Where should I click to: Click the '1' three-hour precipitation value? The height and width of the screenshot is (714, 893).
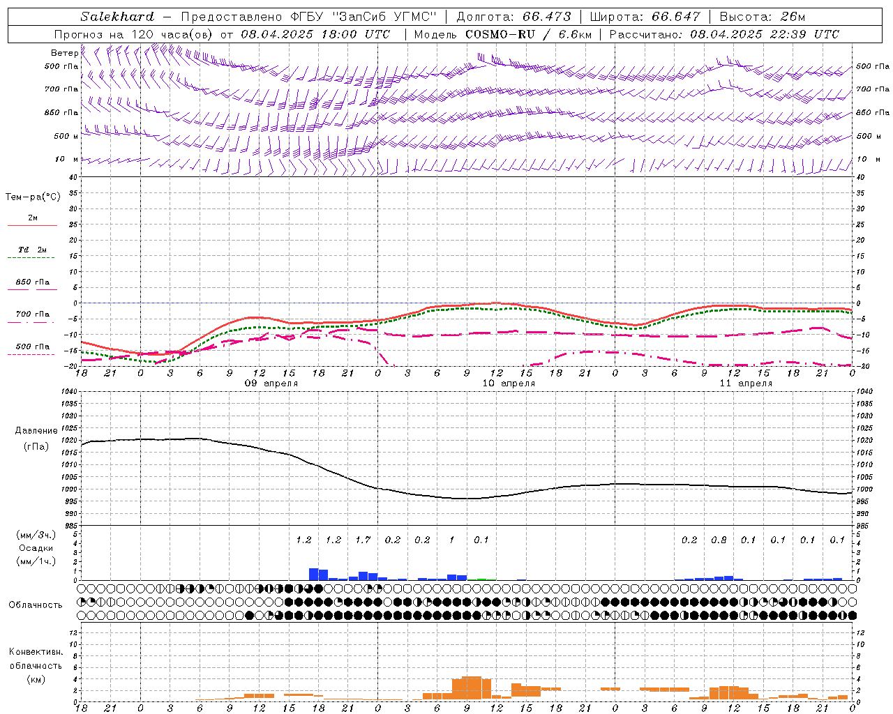(x=451, y=540)
